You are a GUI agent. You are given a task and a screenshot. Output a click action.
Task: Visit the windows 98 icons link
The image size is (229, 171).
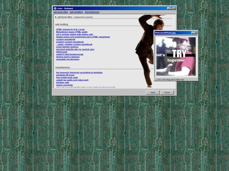pos(65,75)
